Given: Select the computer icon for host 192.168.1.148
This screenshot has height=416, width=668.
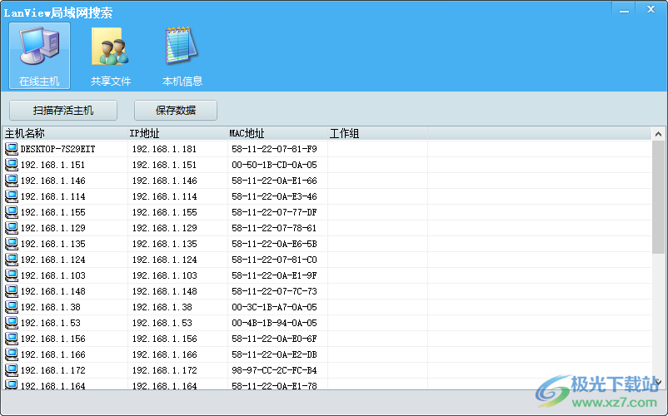Looking at the screenshot, I should [11, 291].
